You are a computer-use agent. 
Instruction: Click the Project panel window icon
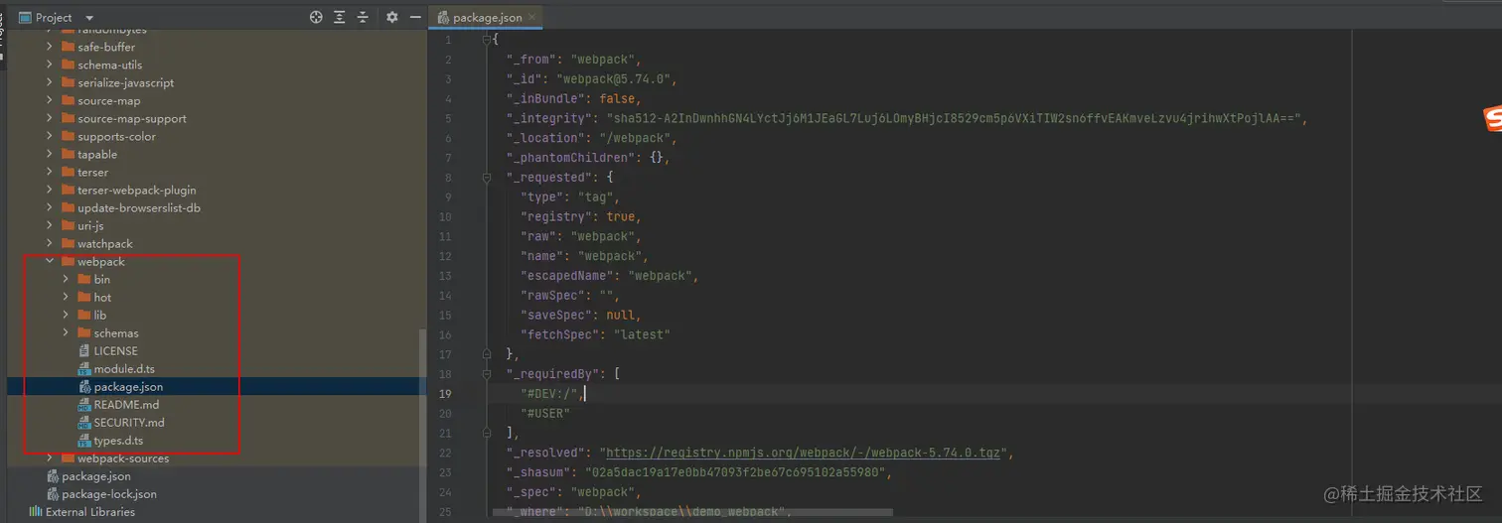(26, 17)
